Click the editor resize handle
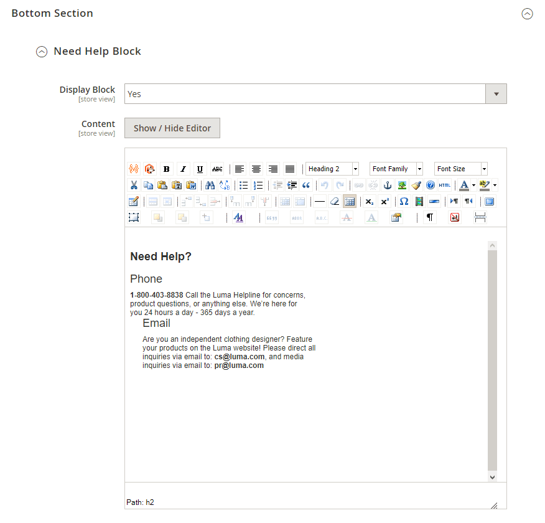Viewport: 545px width, 523px height. tap(494, 506)
